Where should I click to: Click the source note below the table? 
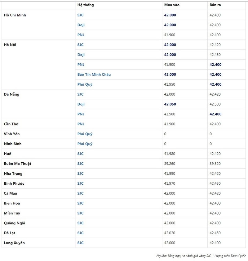(x=201, y=256)
